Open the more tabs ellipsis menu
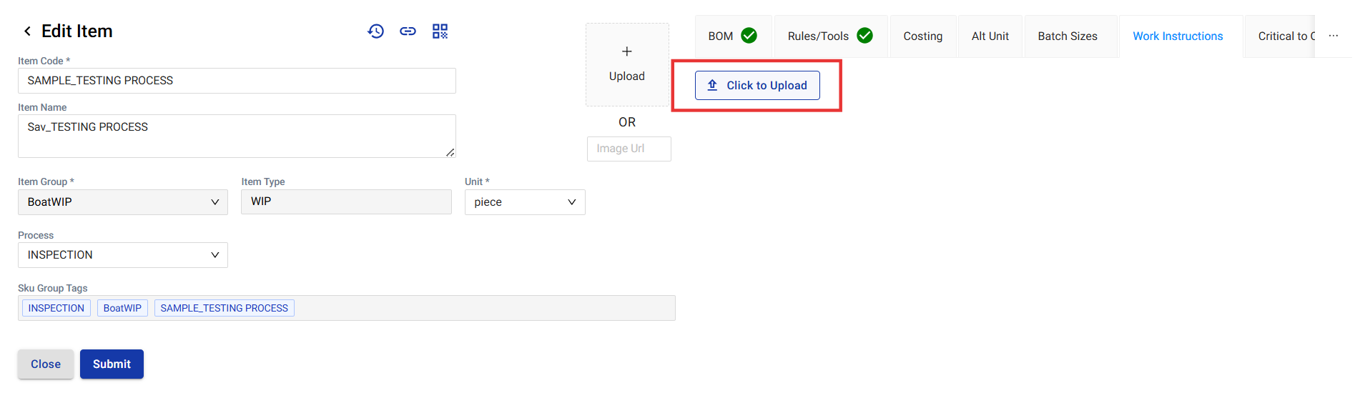The image size is (1365, 408). [1334, 36]
